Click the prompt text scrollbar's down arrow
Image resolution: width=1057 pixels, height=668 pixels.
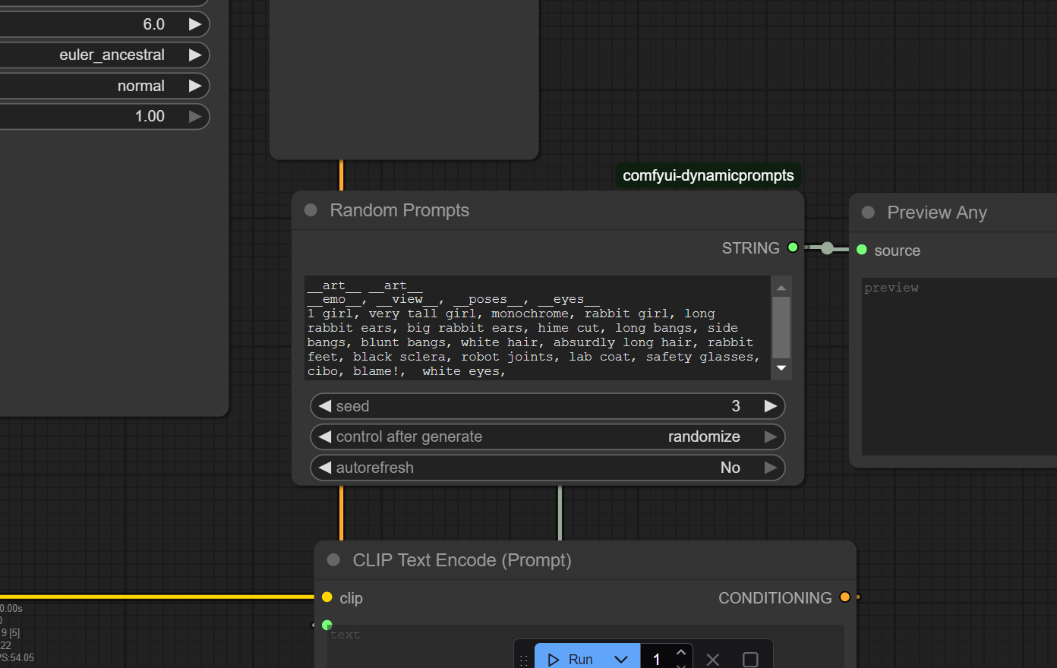click(x=781, y=368)
